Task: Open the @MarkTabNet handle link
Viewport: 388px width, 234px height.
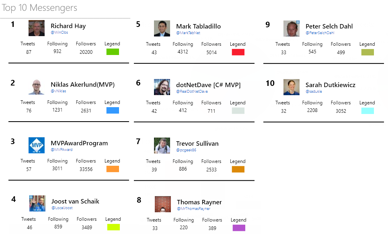Action: coord(188,33)
